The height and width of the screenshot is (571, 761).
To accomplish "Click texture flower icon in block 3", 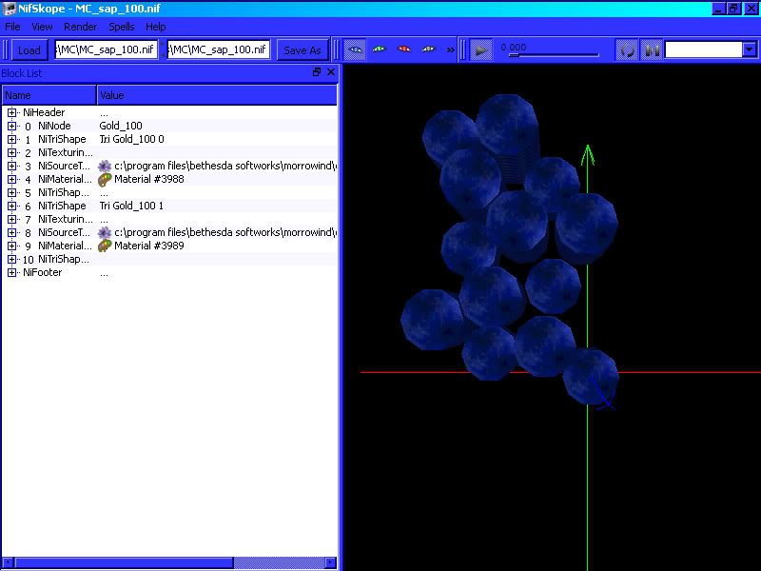I will pos(105,166).
